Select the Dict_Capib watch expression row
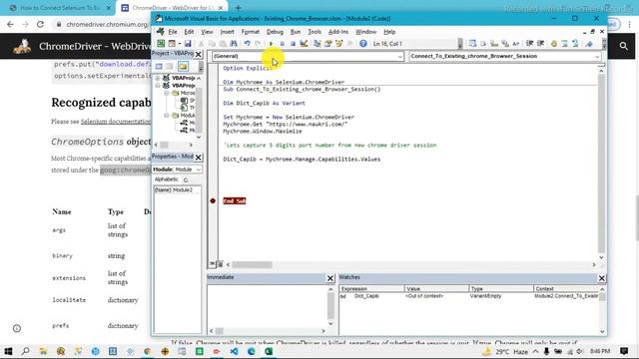 tap(468, 296)
